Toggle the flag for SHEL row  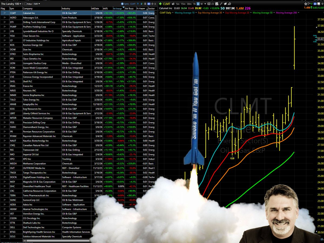(x=5, y=81)
